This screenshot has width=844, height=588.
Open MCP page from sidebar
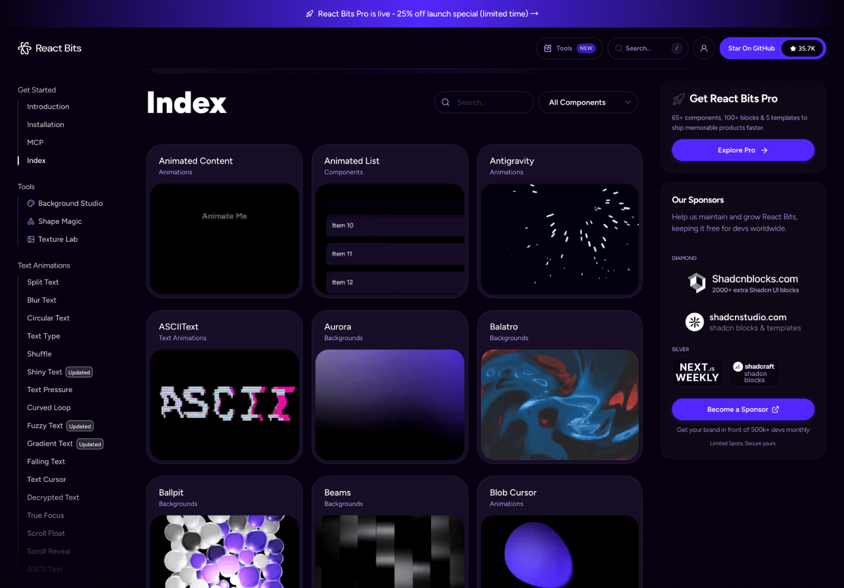tap(35, 143)
